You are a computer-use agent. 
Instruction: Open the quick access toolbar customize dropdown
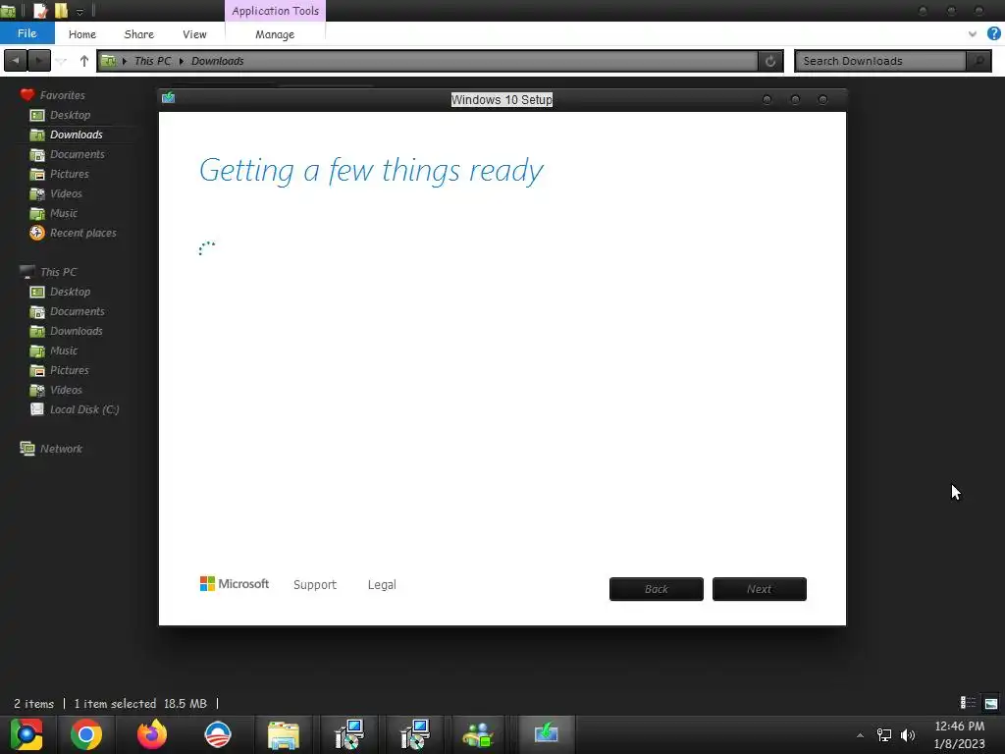pos(79,11)
